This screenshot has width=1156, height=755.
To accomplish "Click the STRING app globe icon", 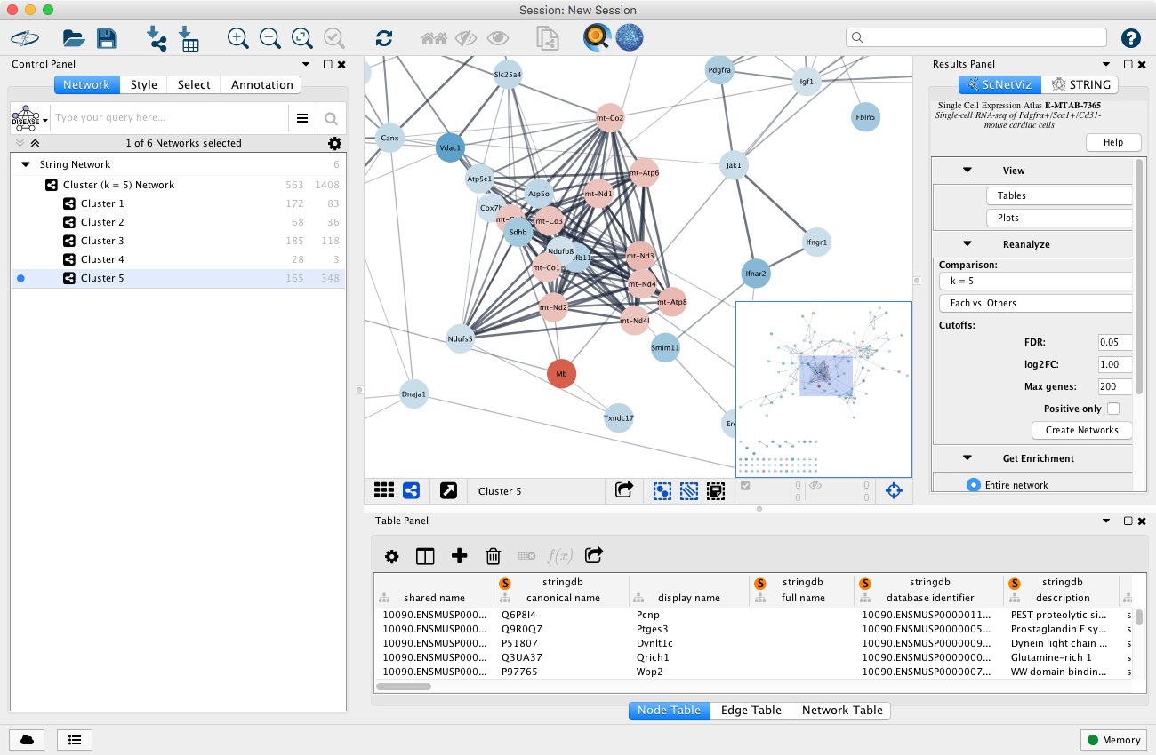I will pyautogui.click(x=629, y=37).
